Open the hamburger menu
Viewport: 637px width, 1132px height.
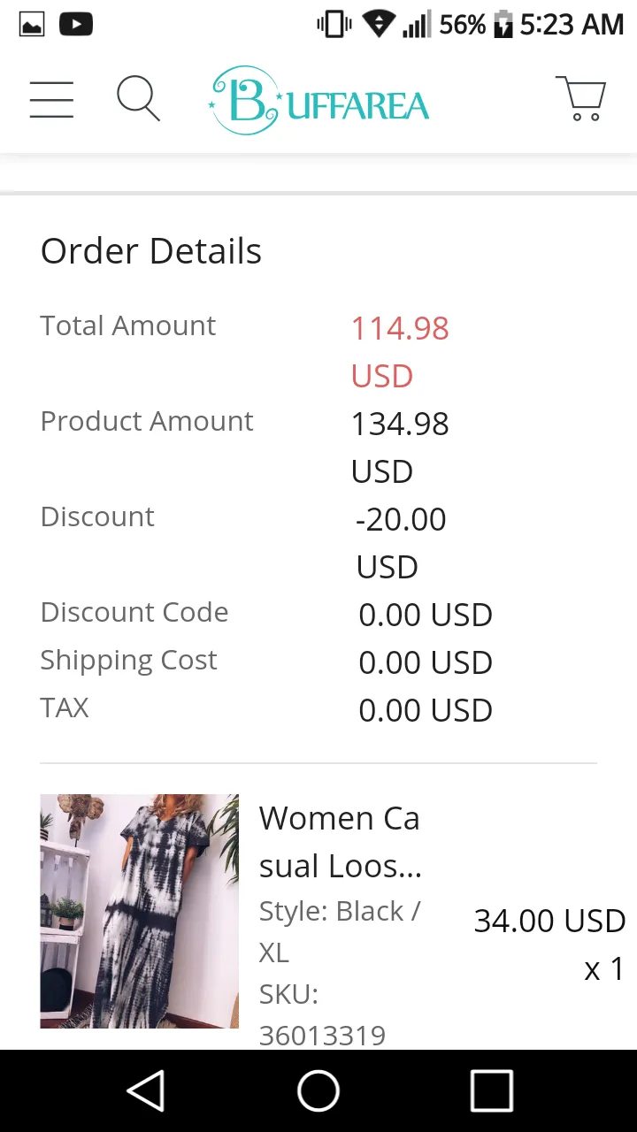click(51, 99)
